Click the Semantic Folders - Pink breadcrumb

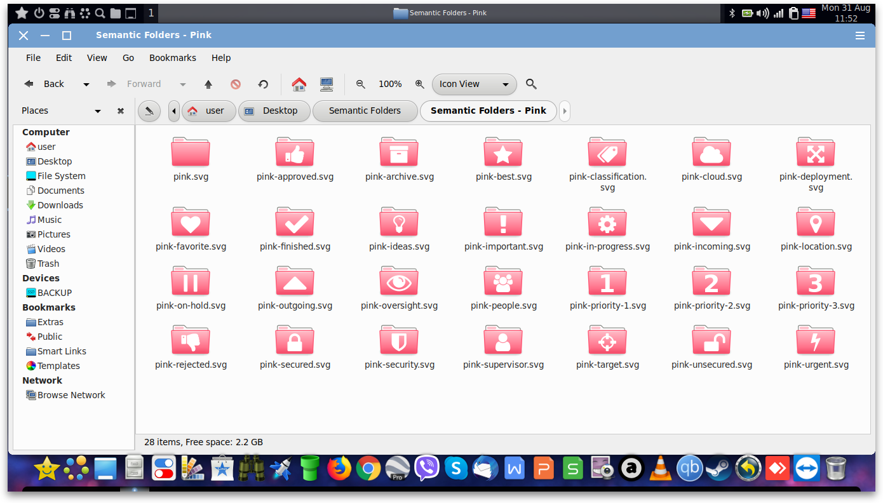[489, 111]
